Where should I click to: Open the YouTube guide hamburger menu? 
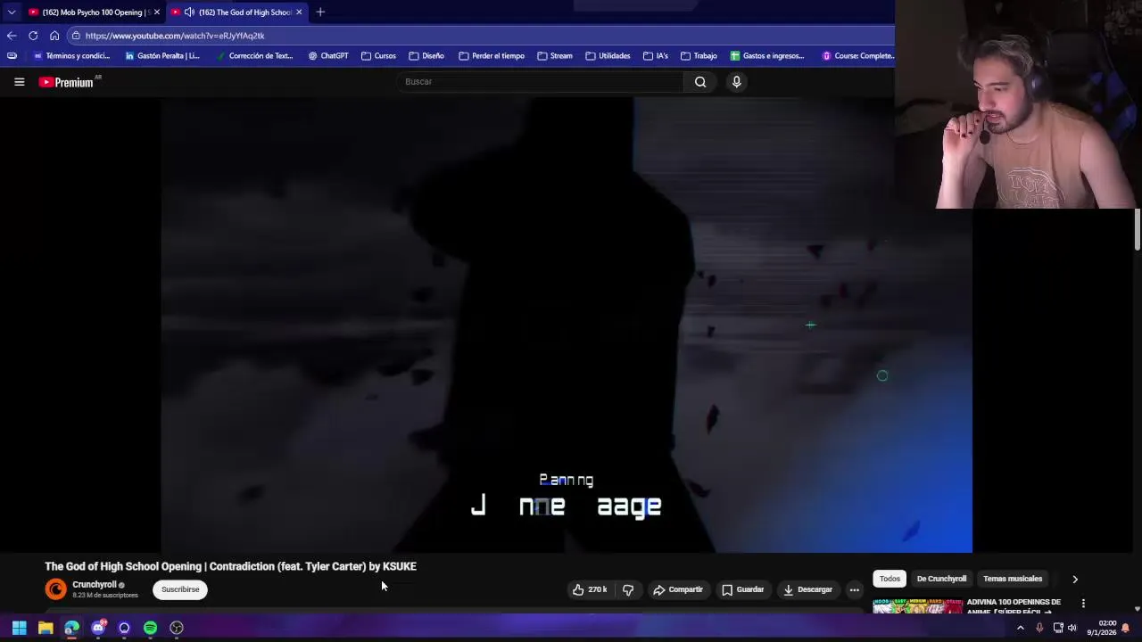[19, 82]
